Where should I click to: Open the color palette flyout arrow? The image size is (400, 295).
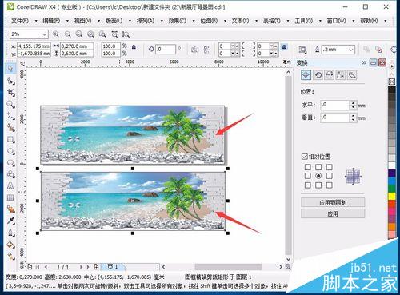coord(392,66)
